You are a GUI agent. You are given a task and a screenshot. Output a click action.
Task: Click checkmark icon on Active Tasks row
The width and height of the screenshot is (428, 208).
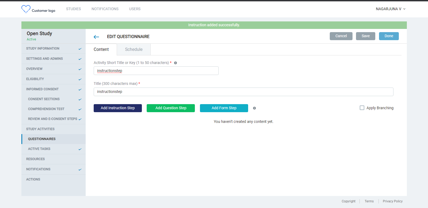pos(80,149)
